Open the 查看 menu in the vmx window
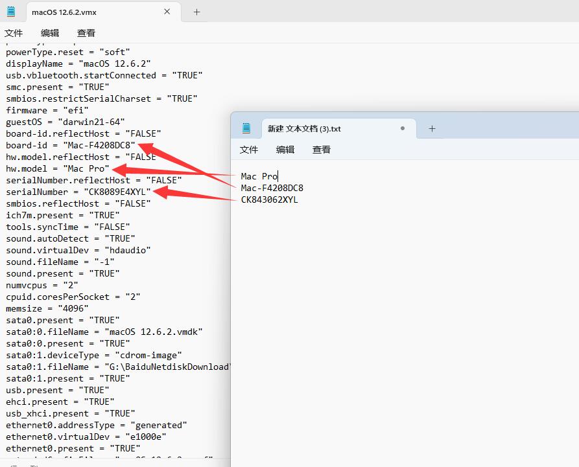This screenshot has height=467, width=579. coord(86,33)
